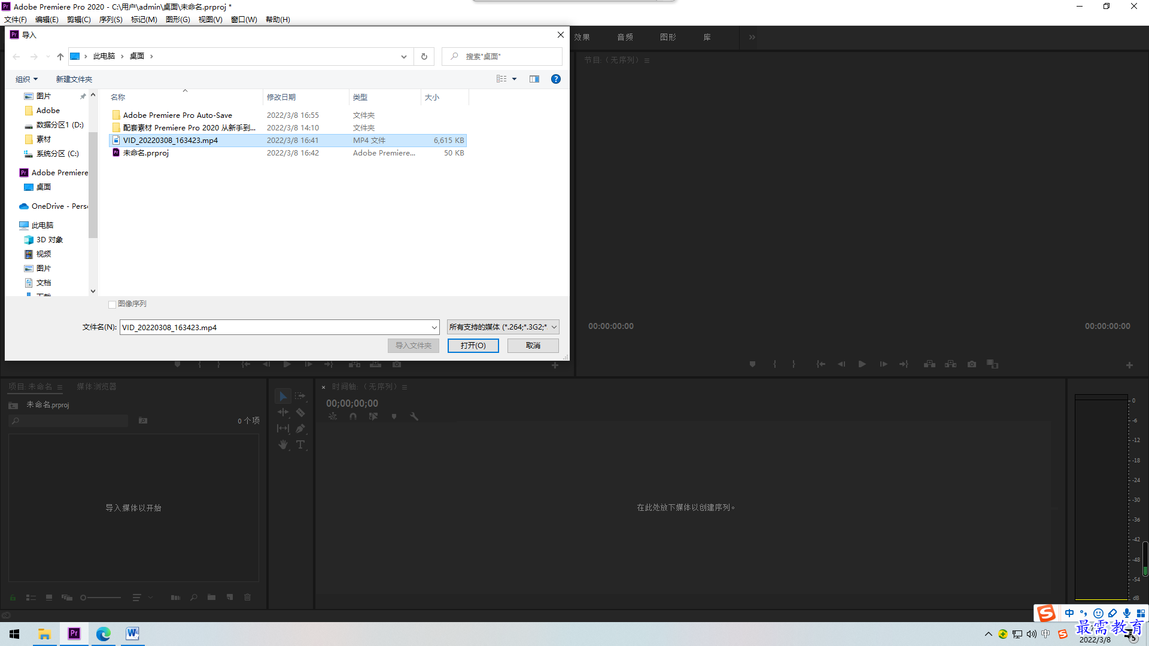Screen dimensions: 1149x646
Task: Click Find icon in project panel
Action: pyautogui.click(x=194, y=598)
